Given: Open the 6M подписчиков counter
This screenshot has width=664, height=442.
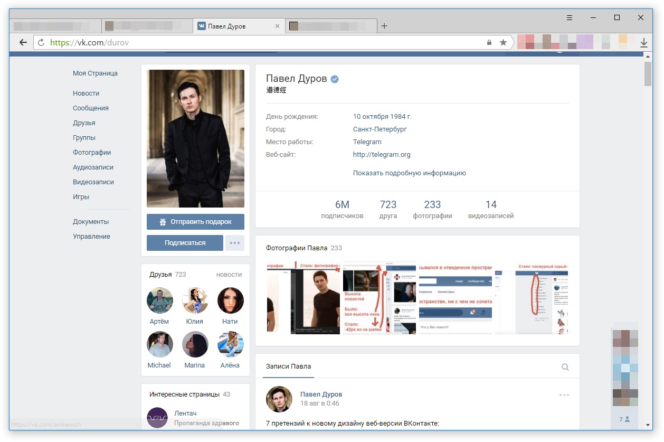Looking at the screenshot, I should coord(342,210).
